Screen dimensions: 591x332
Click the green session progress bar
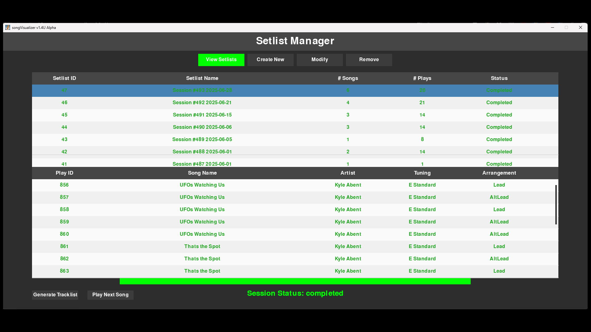(295, 281)
